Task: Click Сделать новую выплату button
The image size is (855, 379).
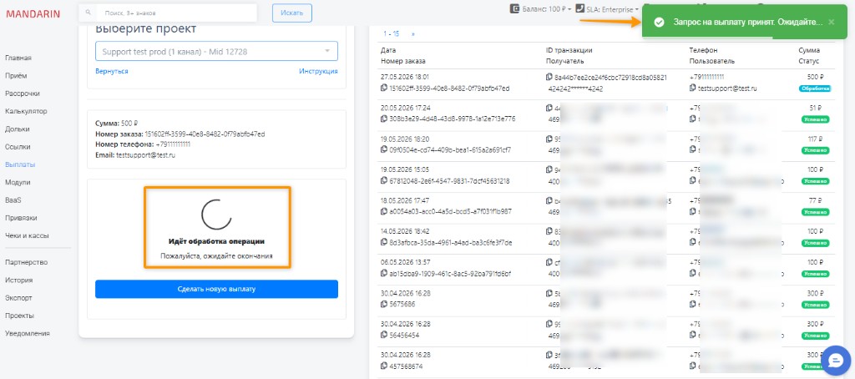Action: [216, 289]
